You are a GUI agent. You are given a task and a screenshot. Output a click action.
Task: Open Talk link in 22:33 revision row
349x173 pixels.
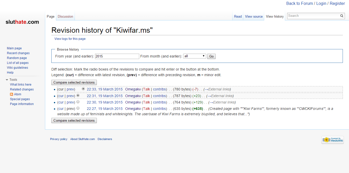point(147,89)
